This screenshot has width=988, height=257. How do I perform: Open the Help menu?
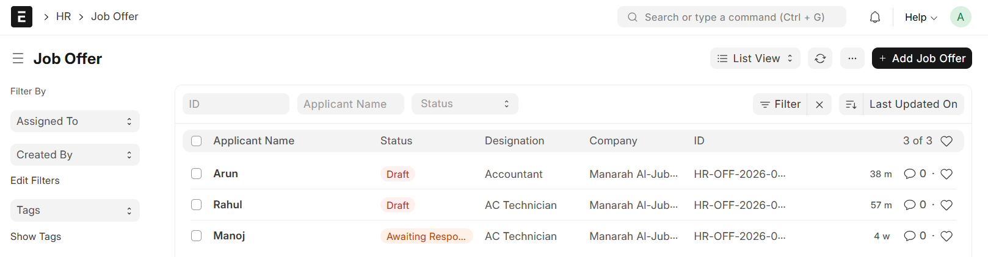point(920,17)
